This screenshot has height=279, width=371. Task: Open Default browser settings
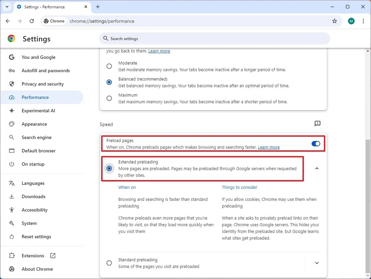pos(38,151)
